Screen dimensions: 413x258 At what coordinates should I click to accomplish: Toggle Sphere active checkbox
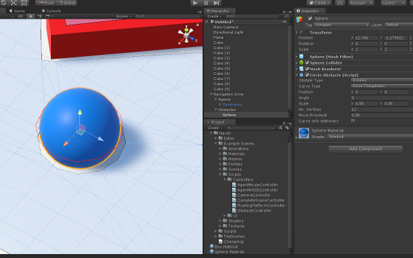click(x=310, y=19)
